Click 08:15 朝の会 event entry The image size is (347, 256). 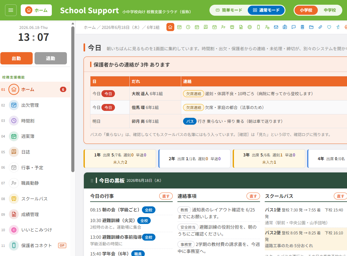pyautogui.click(x=131, y=210)
